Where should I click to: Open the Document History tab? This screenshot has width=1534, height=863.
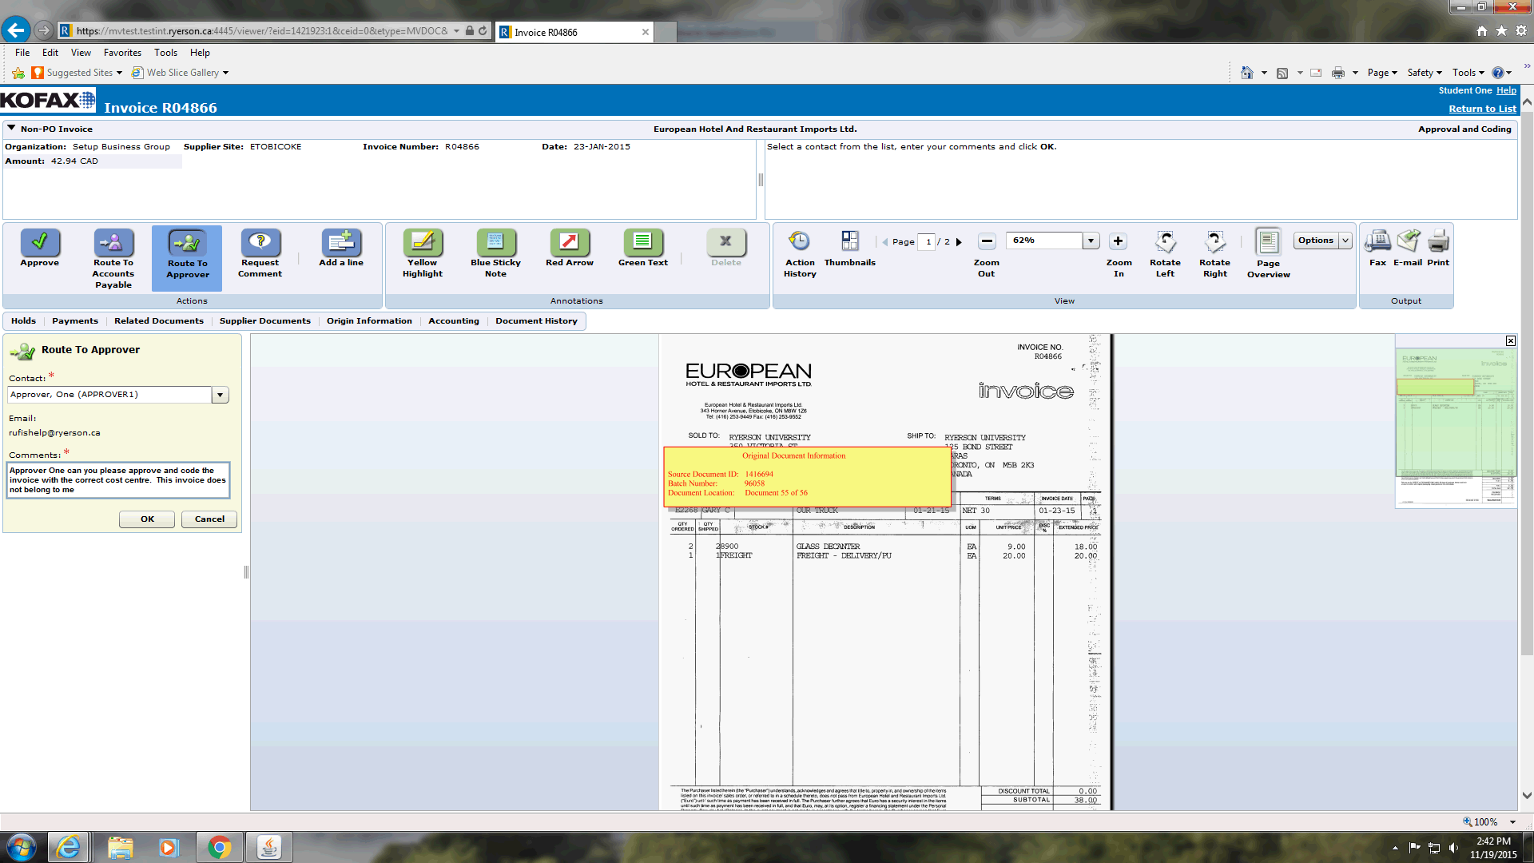(x=536, y=321)
